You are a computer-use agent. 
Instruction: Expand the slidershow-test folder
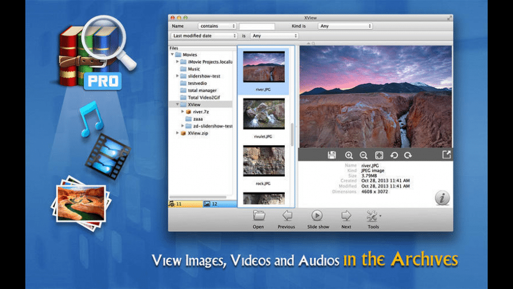[x=177, y=76]
